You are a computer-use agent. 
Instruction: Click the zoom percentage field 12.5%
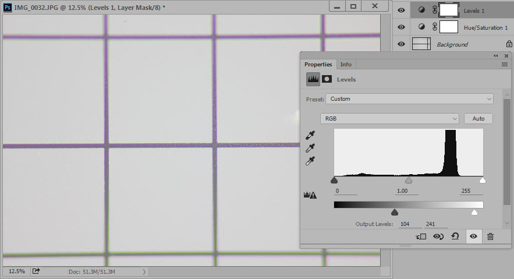click(16, 271)
